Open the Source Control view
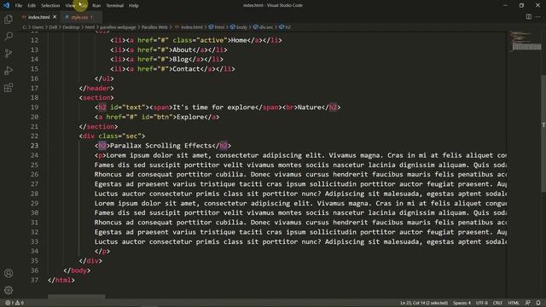 (9, 53)
